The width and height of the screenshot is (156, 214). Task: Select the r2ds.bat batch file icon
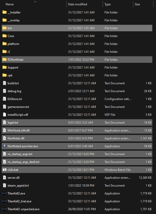point(4,170)
